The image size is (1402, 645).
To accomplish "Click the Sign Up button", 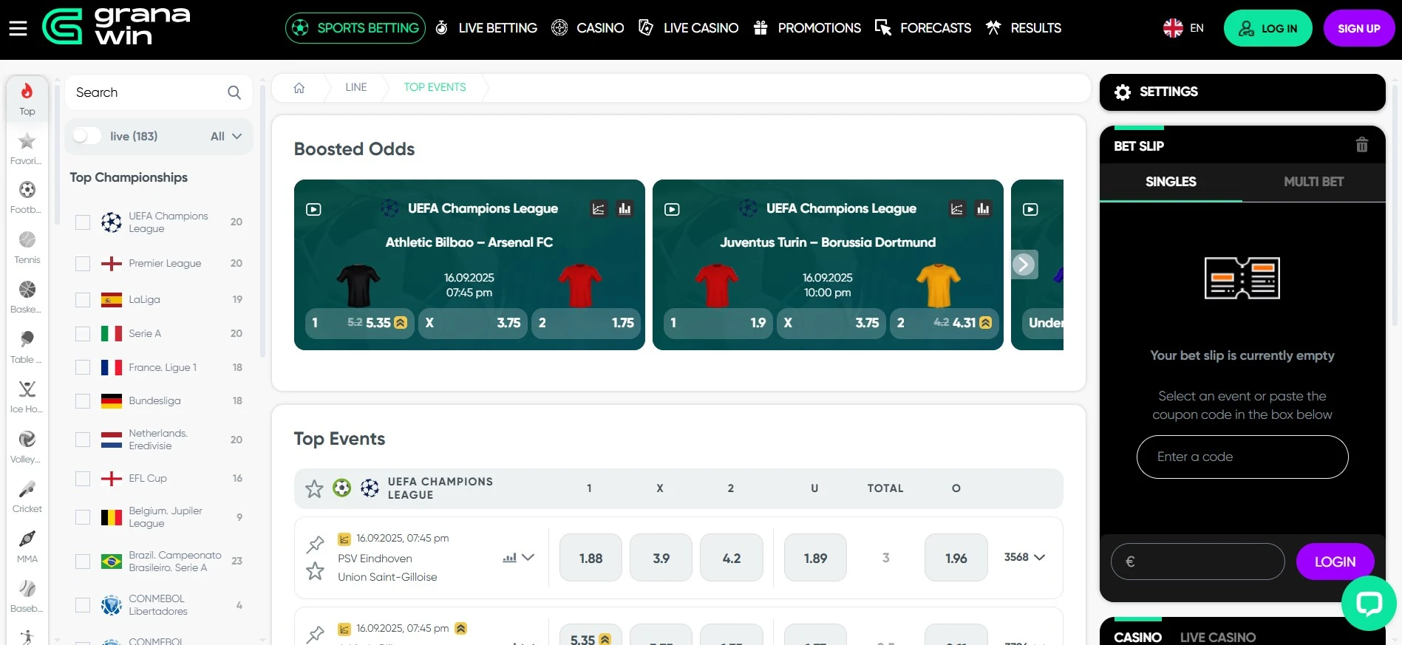I will click(1359, 28).
